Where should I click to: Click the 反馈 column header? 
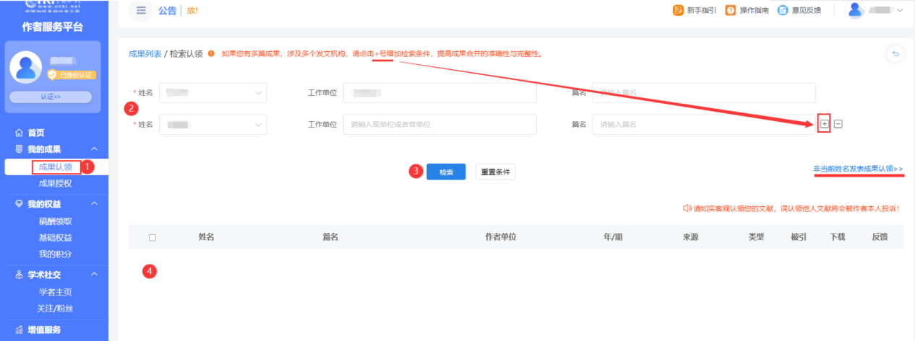879,236
